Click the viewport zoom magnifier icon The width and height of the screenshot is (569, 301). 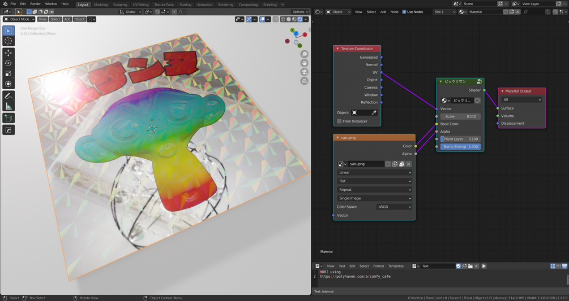305,54
